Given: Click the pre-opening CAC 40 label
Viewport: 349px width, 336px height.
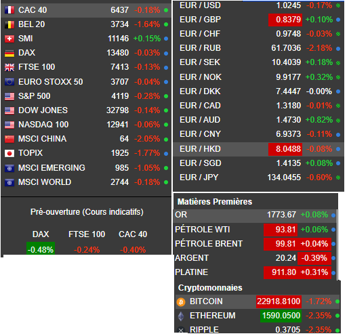Looking at the screenshot, I should (x=133, y=234).
